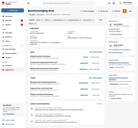Image resolution: width=138 pixels, height=128 pixels.
Task: Expand Evenementenvergunning buurtfeest 2026 row chevron
Action: click(x=102, y=63)
